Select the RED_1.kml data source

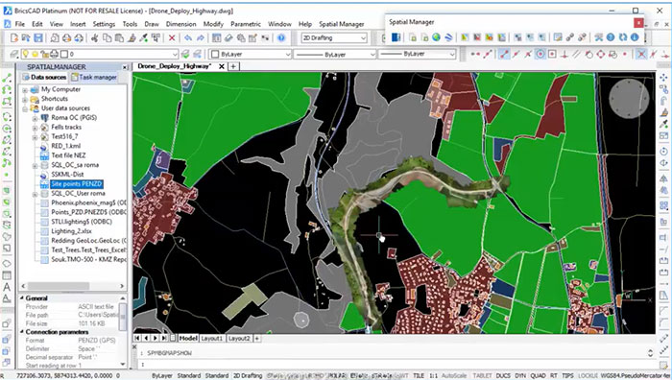pyautogui.click(x=65, y=146)
